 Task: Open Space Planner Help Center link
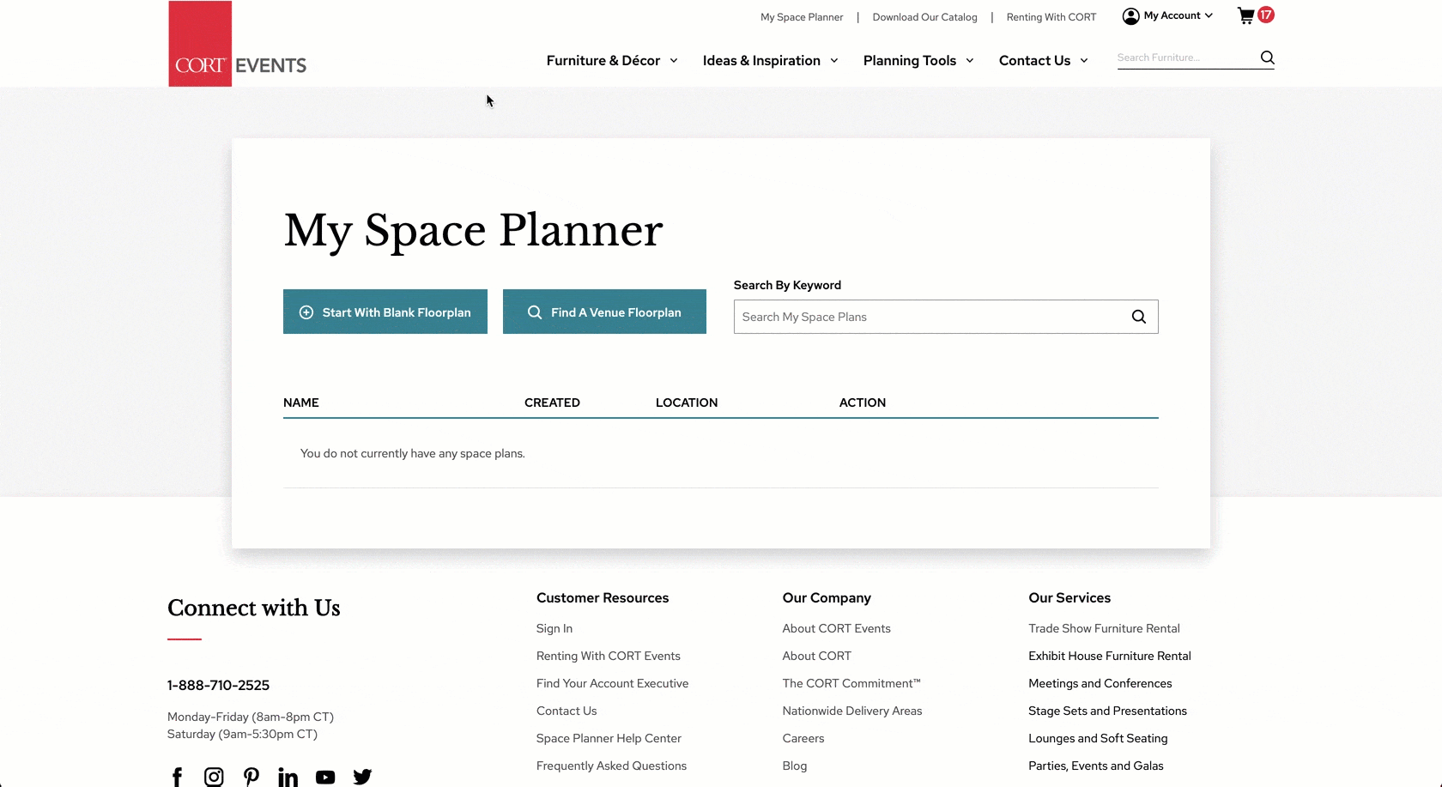[x=609, y=738]
